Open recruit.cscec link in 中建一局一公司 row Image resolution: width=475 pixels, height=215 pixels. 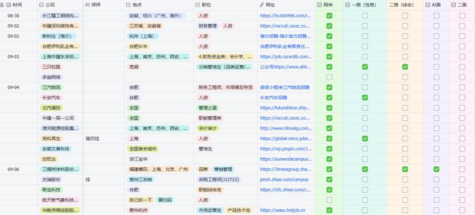285,118
